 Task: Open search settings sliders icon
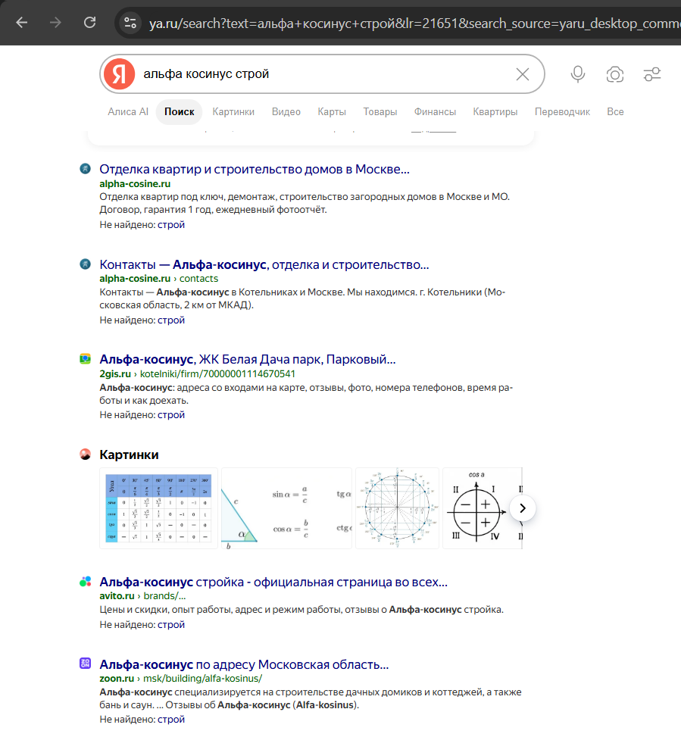click(652, 74)
